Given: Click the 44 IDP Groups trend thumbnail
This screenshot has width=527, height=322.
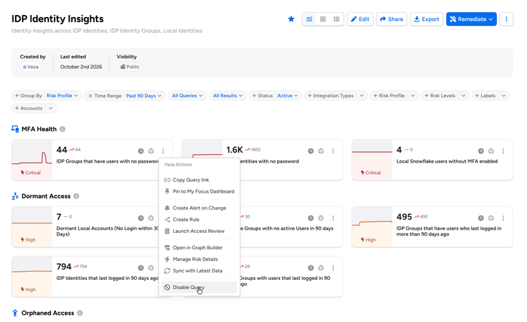Looking at the screenshot, I should coord(32,159).
